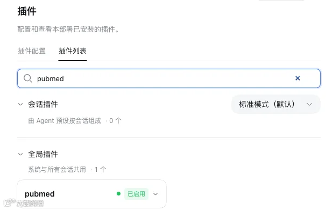The height and width of the screenshot is (210, 326).
Task: Click the 已启用 status badge
Action: tap(136, 194)
